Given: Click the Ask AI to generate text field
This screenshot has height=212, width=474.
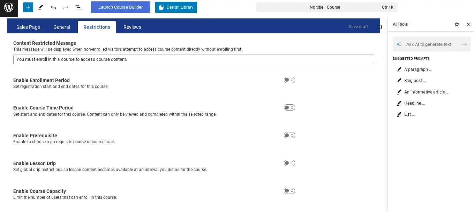Looking at the screenshot, I should click(432, 44).
